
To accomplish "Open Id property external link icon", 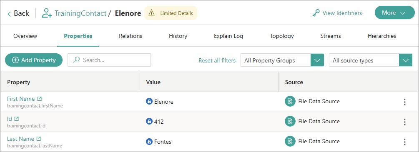I will (x=17, y=119).
